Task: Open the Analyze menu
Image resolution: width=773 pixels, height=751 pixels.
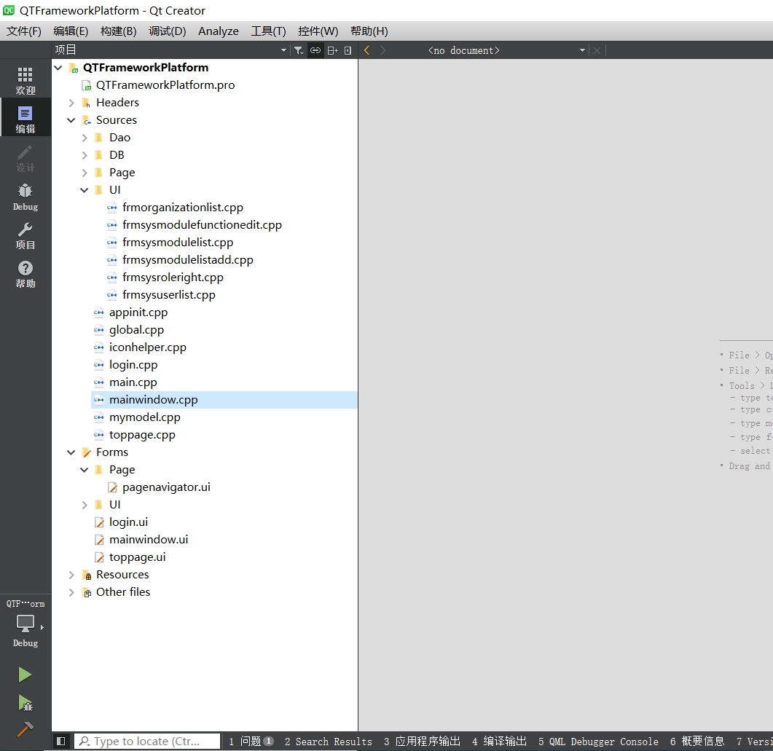Action: (219, 31)
